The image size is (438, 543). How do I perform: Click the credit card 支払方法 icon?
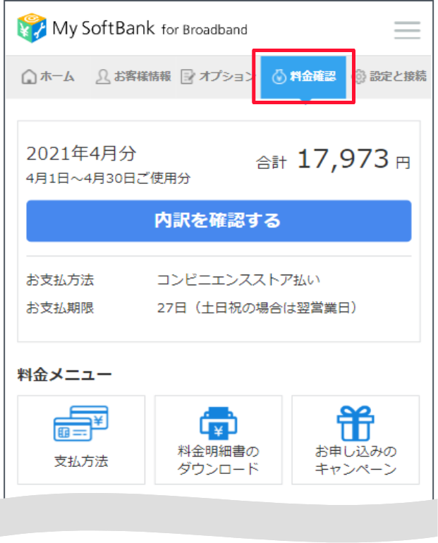[x=81, y=423]
